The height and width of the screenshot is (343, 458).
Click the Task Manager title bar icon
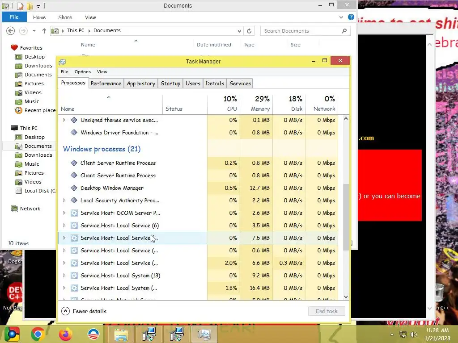pyautogui.click(x=62, y=62)
